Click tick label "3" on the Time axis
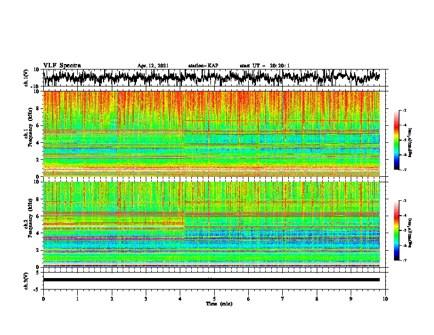 [146, 299]
